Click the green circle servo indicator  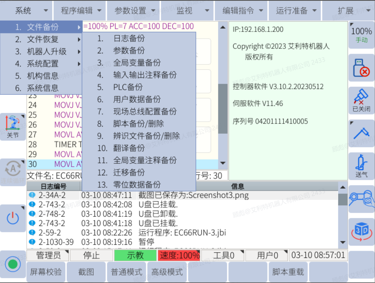point(13,264)
